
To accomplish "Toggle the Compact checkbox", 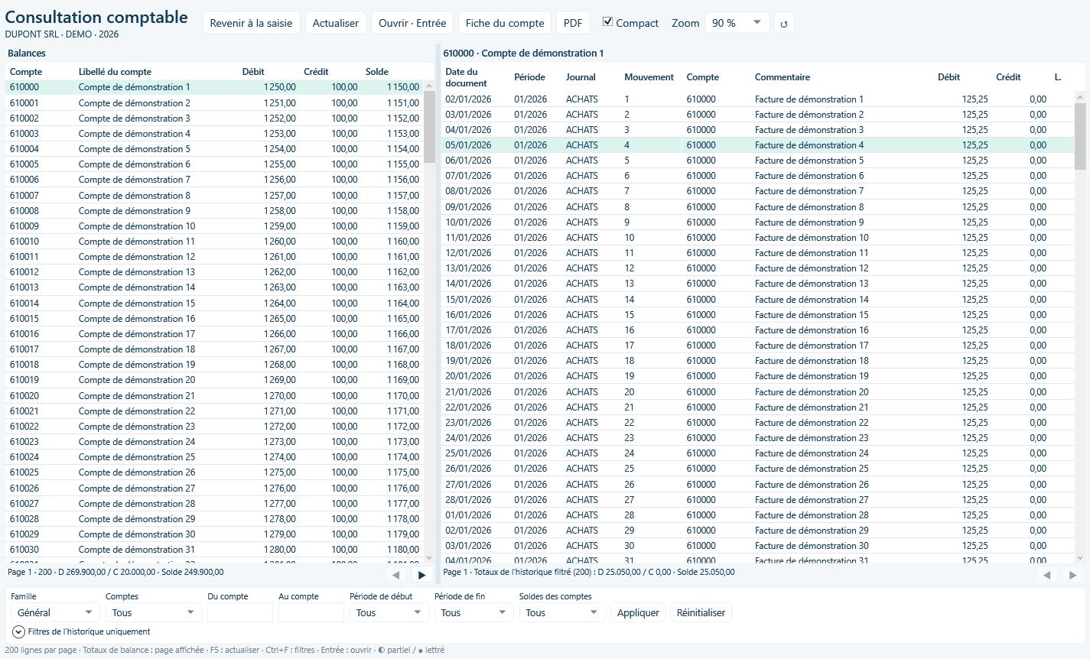I will [607, 22].
